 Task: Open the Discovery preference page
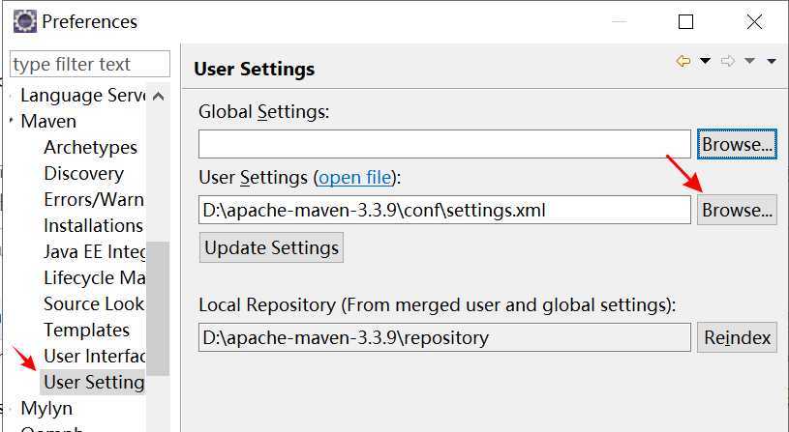(x=83, y=174)
